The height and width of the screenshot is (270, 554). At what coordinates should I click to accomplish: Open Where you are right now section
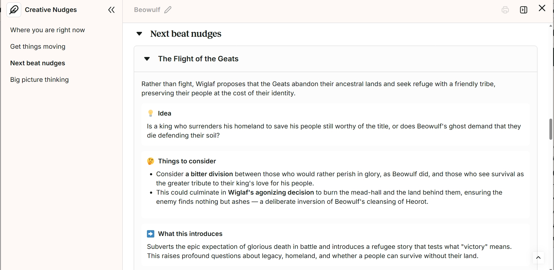coord(48,30)
